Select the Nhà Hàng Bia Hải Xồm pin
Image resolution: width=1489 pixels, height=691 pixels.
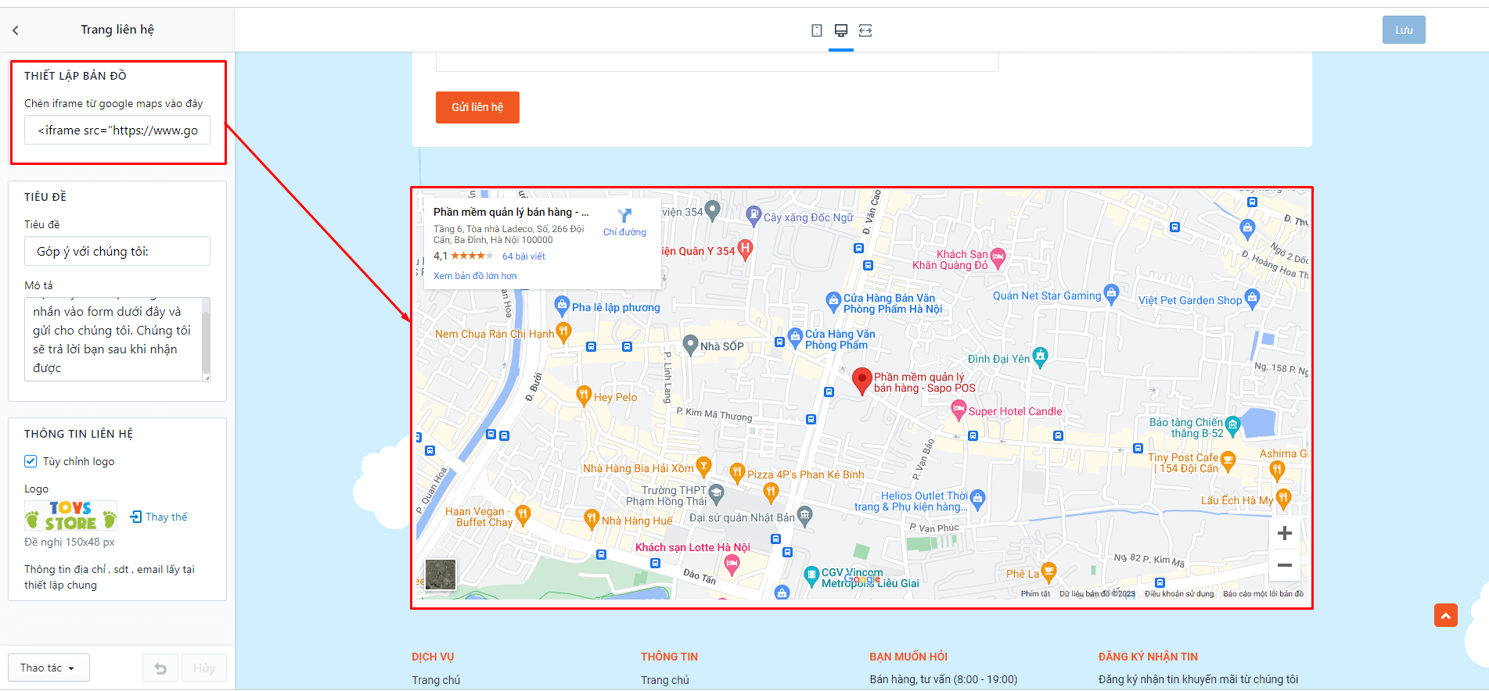[x=703, y=466]
